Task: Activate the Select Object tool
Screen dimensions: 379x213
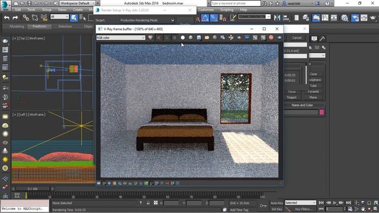Action: tap(73, 18)
